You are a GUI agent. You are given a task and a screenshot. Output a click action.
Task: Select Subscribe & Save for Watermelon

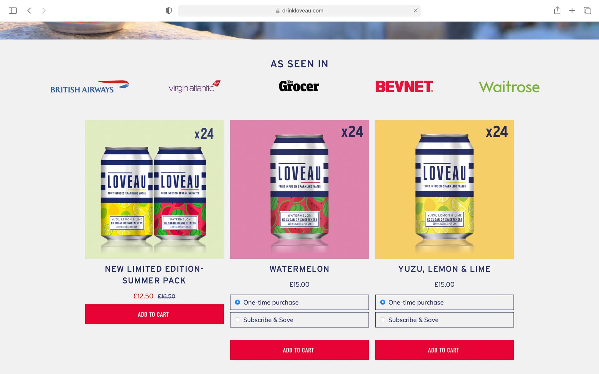tap(299, 320)
